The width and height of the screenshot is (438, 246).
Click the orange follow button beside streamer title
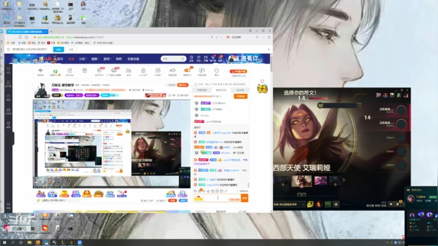[183, 85]
